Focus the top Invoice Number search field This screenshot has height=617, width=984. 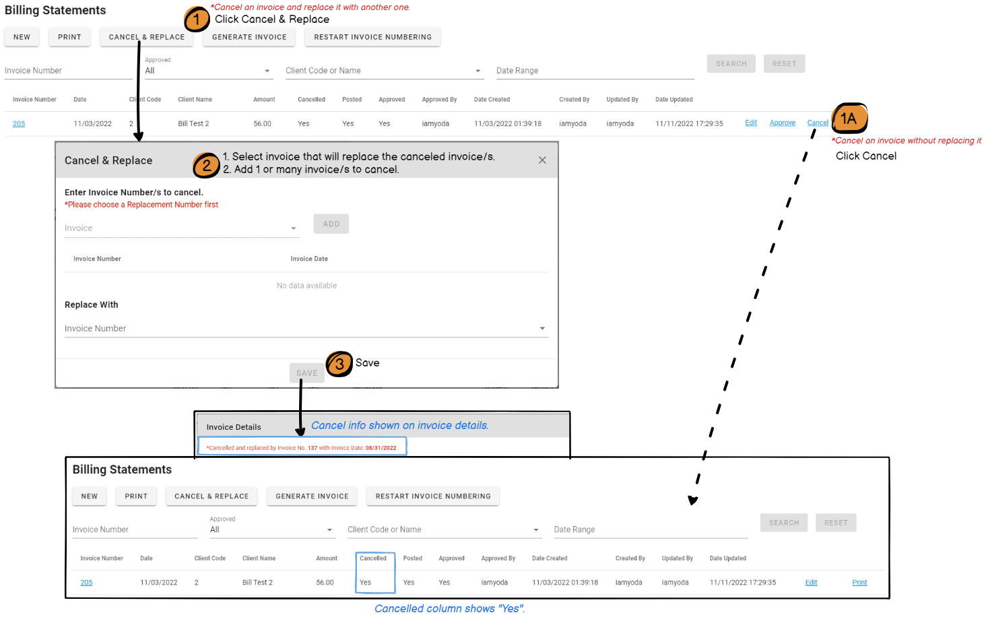point(67,71)
